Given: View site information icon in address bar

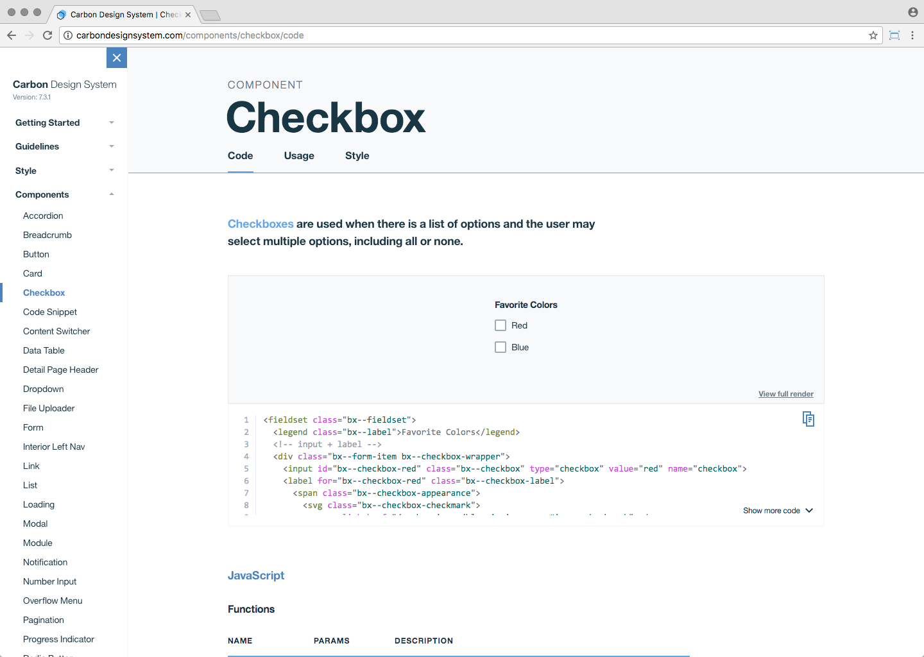Looking at the screenshot, I should point(68,35).
